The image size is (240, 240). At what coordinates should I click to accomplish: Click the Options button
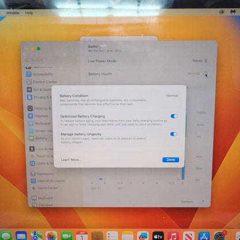tap(188, 201)
